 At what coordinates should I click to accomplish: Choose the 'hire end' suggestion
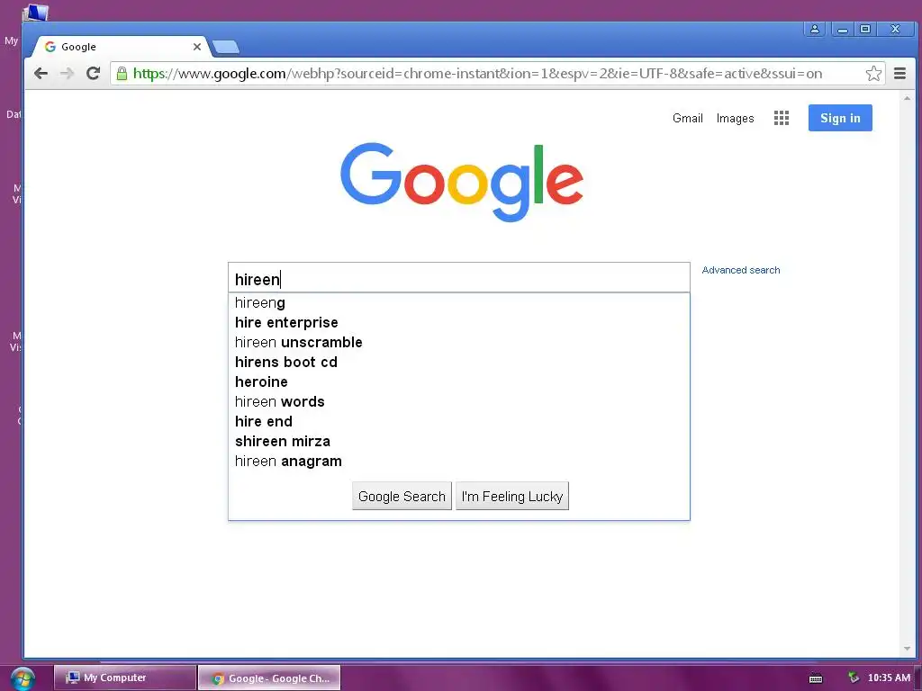pyautogui.click(x=458, y=421)
